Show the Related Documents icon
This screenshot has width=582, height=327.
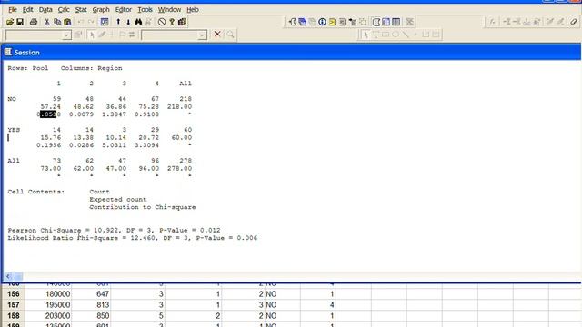pyautogui.click(x=353, y=22)
